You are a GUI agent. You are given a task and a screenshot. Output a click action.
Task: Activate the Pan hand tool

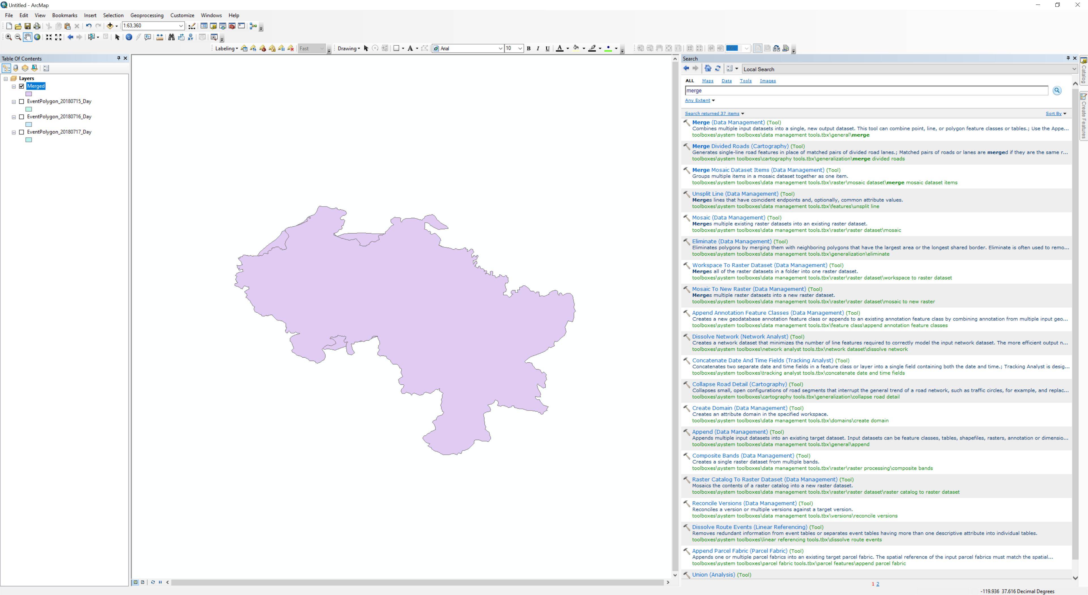point(27,37)
